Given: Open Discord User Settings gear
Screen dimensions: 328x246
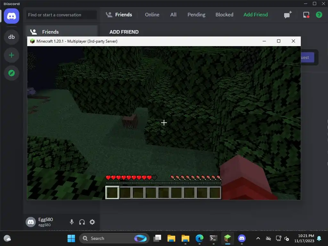Looking at the screenshot, I should 92,222.
